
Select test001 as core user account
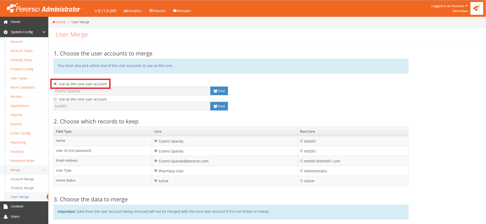(x=55, y=99)
